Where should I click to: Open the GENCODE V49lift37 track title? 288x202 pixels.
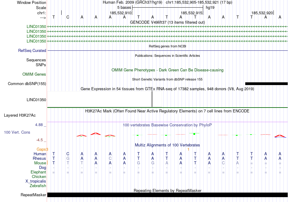point(167,22)
